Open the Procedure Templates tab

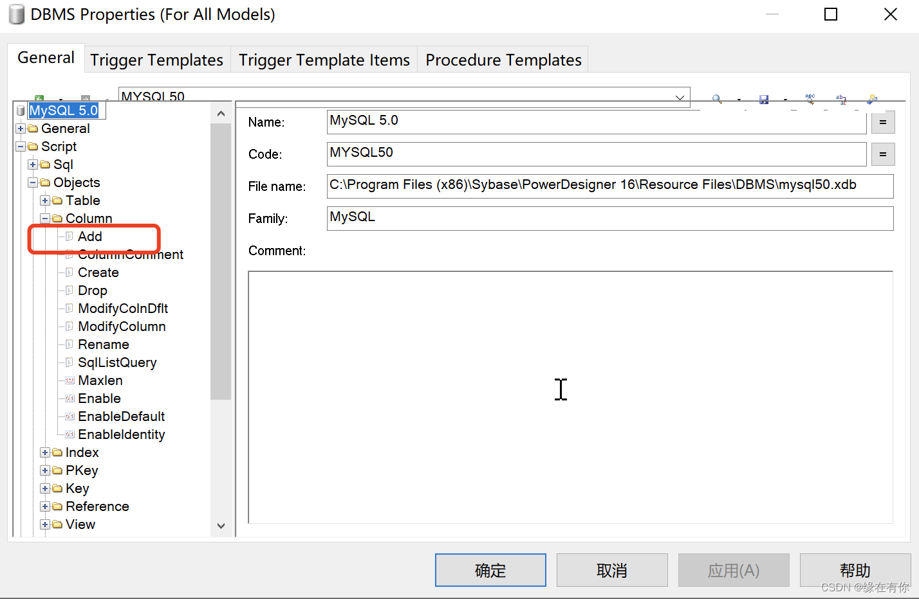click(x=503, y=60)
